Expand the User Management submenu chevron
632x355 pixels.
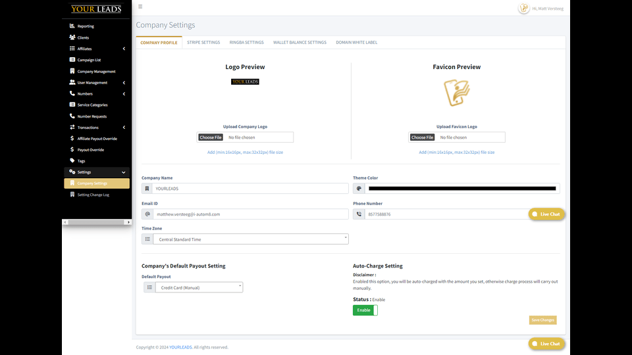click(124, 83)
